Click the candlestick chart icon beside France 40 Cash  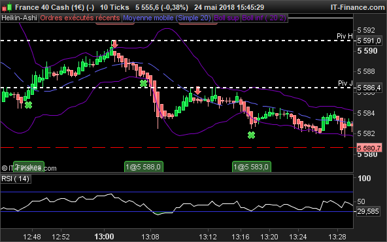7,7
